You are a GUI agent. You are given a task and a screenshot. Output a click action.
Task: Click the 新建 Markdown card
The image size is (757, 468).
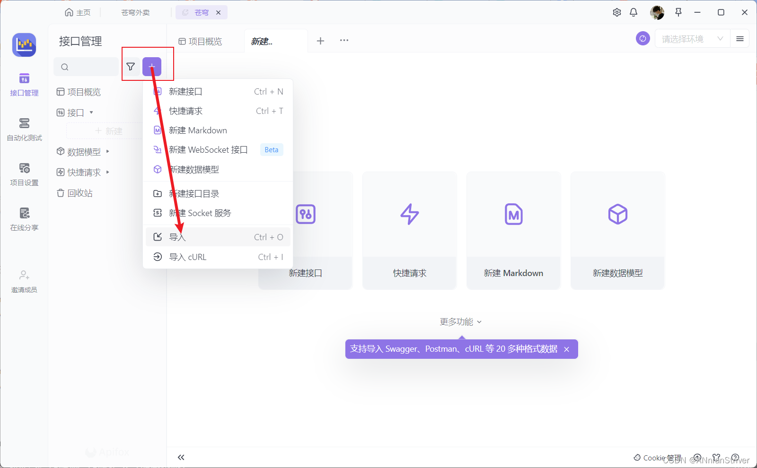pyautogui.click(x=513, y=230)
